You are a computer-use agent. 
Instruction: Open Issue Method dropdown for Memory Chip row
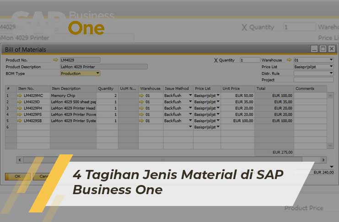190,95
